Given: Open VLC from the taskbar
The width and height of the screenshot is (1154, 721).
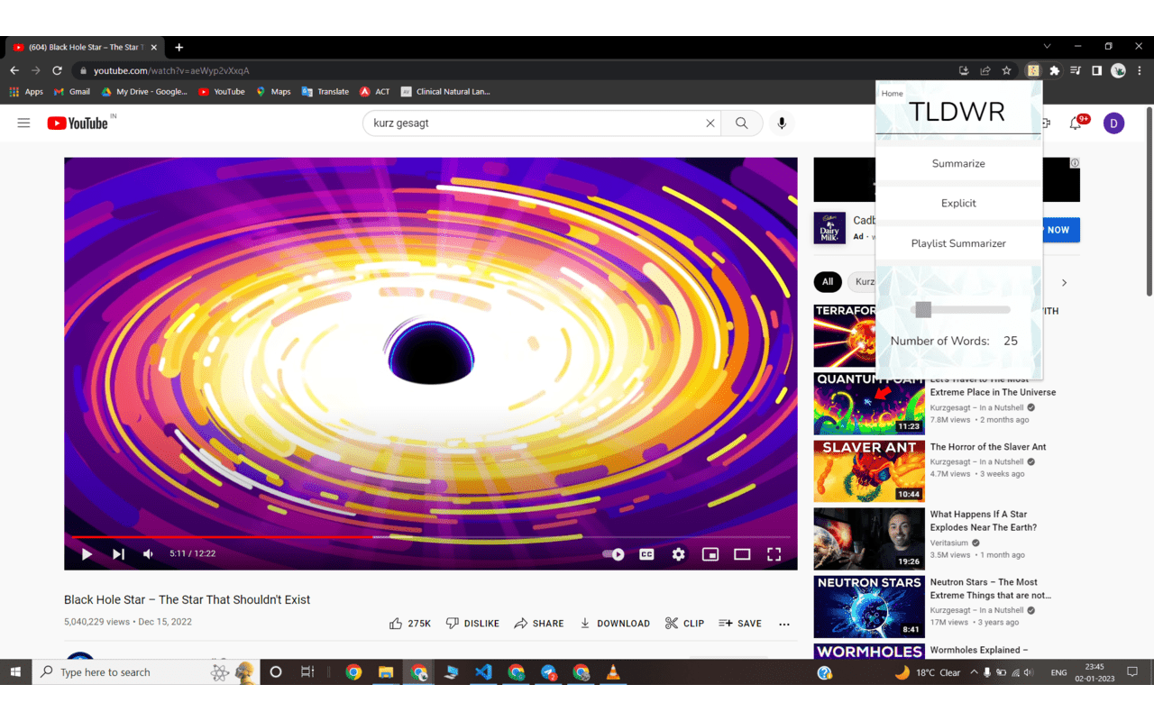Looking at the screenshot, I should point(614,672).
